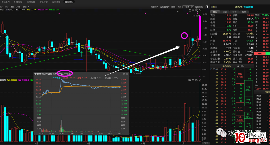270x145 pixels.
Task: Click the 跌停 13.75 value
Action: [228, 30]
